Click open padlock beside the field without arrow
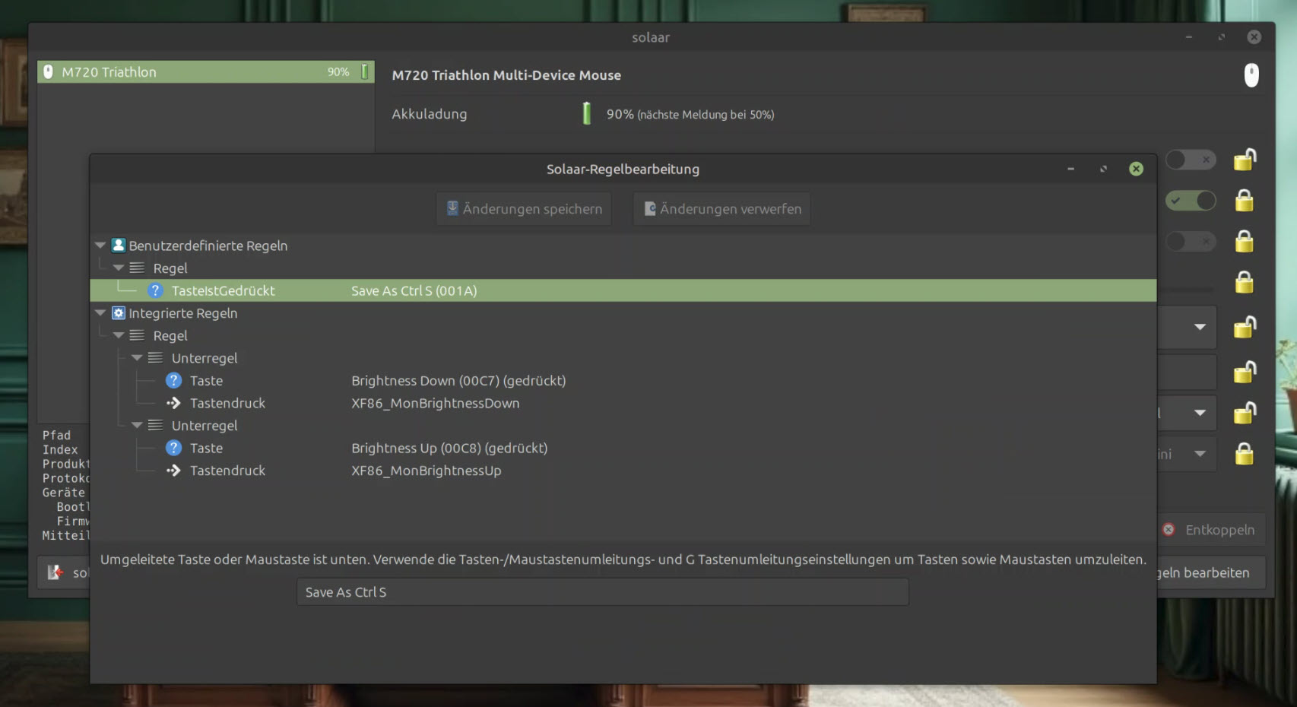1297x707 pixels. [x=1245, y=372]
